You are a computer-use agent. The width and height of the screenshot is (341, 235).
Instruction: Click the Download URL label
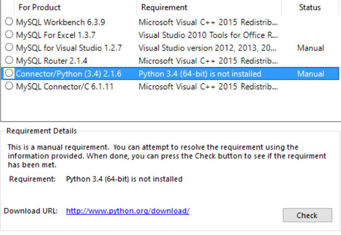[31, 211]
